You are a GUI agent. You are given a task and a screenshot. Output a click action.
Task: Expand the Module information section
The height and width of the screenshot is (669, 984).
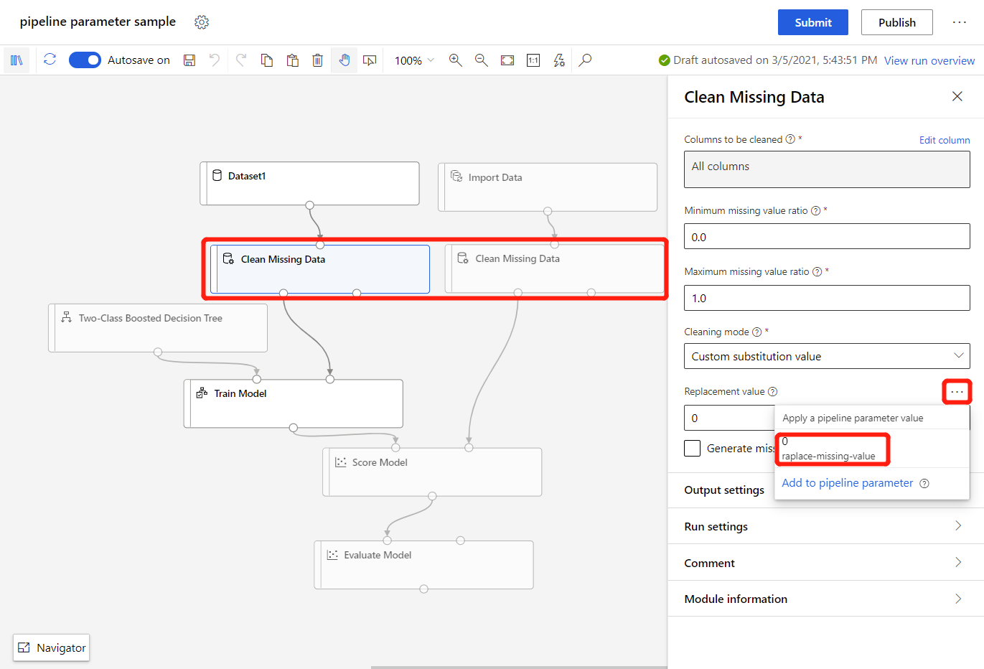pyautogui.click(x=825, y=599)
